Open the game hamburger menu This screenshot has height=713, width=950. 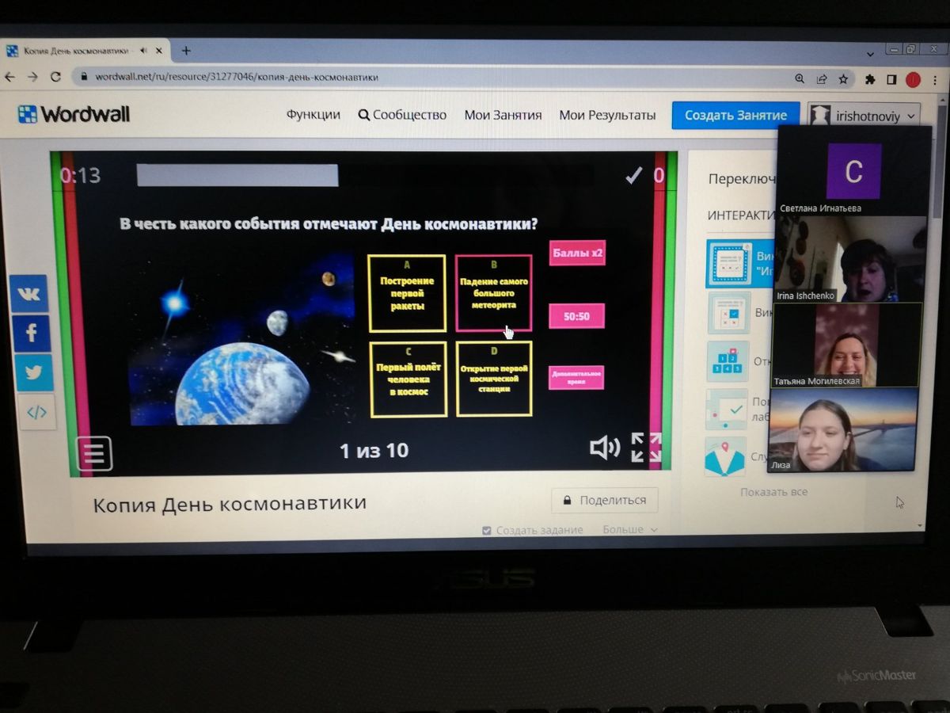pyautogui.click(x=93, y=454)
